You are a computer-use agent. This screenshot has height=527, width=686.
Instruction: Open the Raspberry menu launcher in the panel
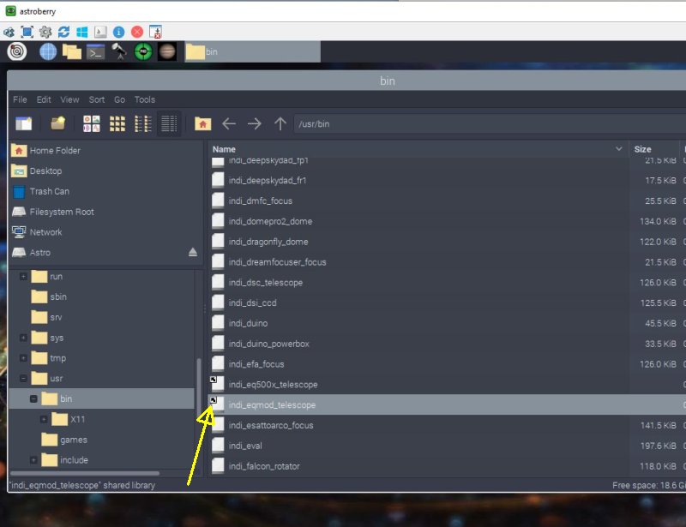(17, 51)
